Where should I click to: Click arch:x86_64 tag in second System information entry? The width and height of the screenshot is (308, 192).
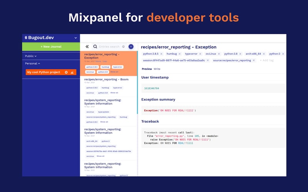coord(92,141)
